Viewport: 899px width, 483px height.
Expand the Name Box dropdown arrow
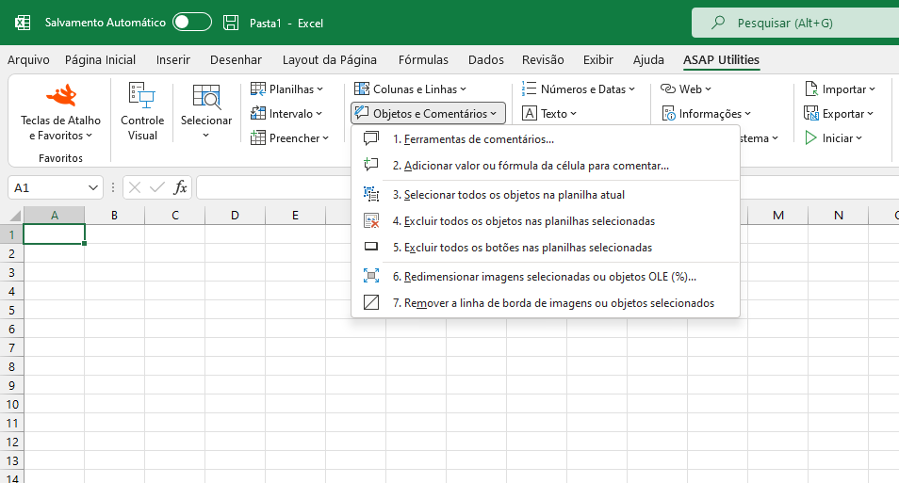pos(93,187)
